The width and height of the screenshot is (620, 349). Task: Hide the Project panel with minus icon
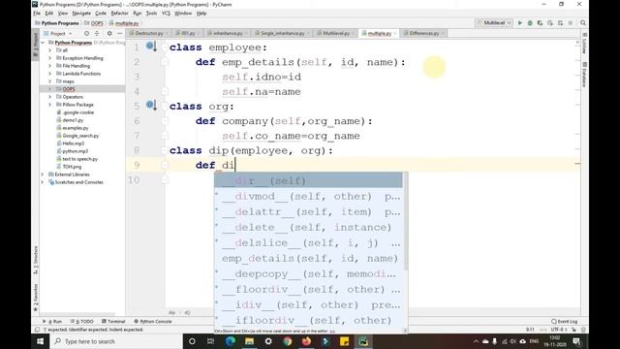click(x=120, y=34)
